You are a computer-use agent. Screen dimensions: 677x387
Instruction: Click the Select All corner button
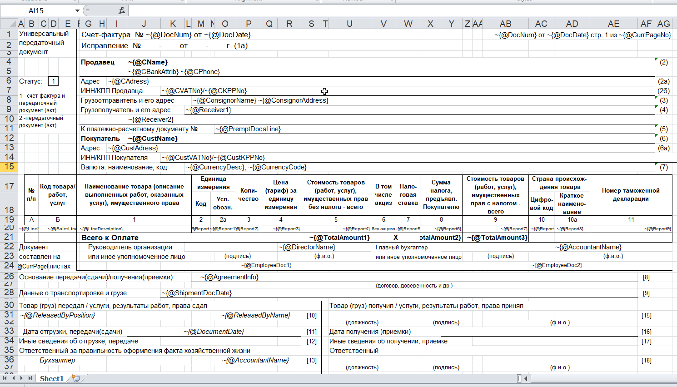pyautogui.click(x=9, y=24)
